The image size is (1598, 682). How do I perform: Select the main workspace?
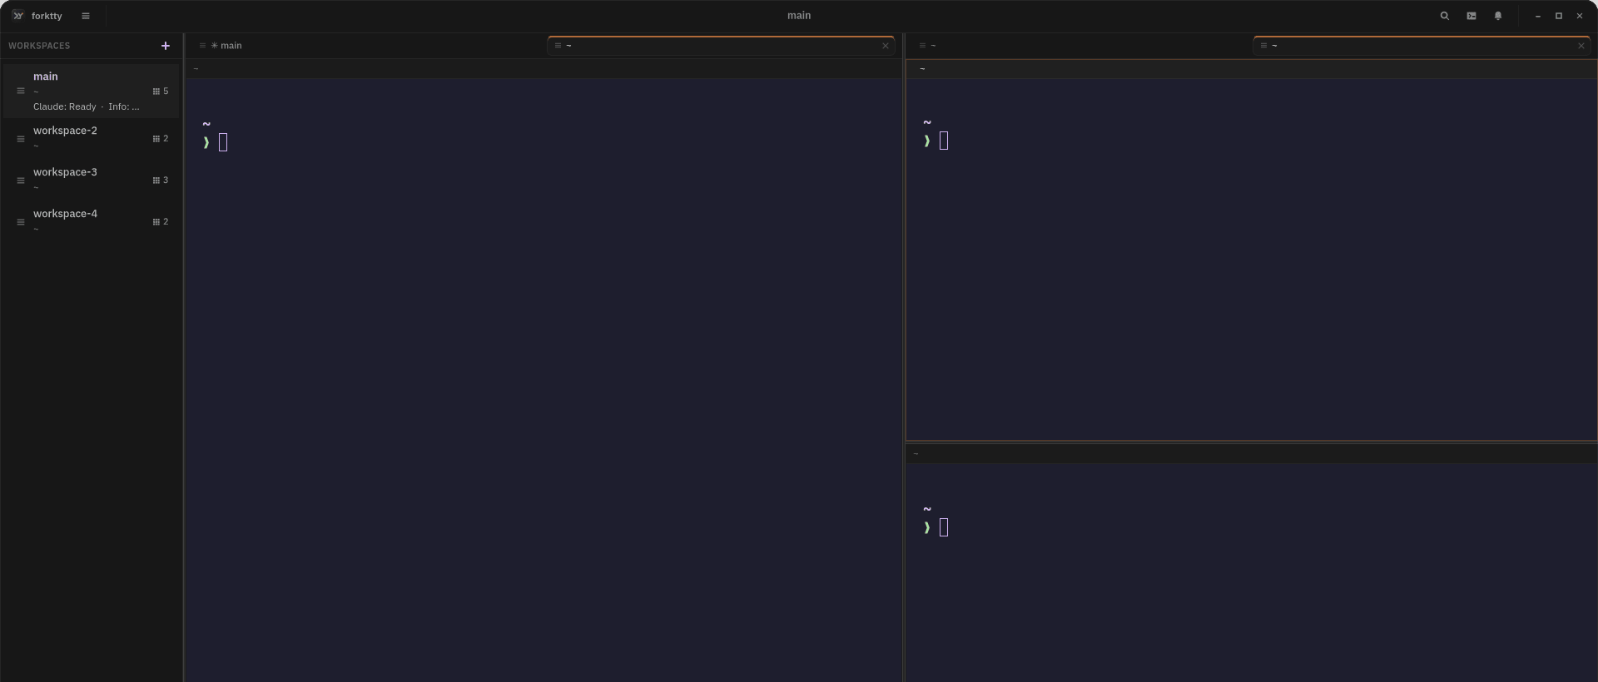[91, 91]
